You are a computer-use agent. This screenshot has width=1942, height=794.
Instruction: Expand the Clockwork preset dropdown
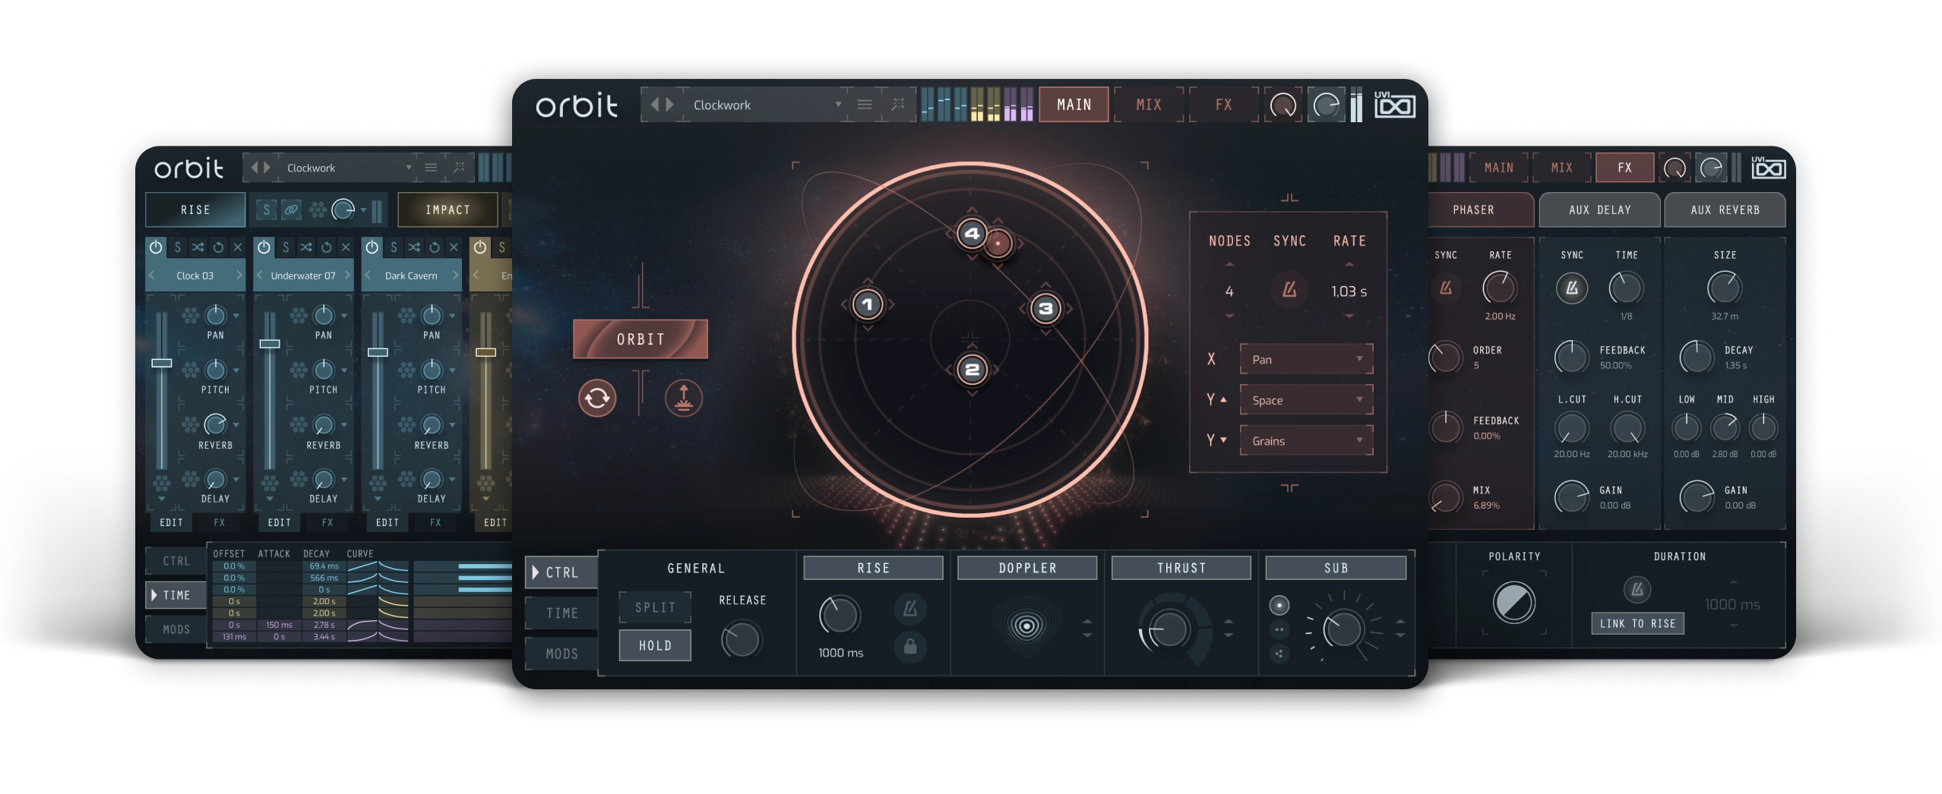(x=838, y=105)
